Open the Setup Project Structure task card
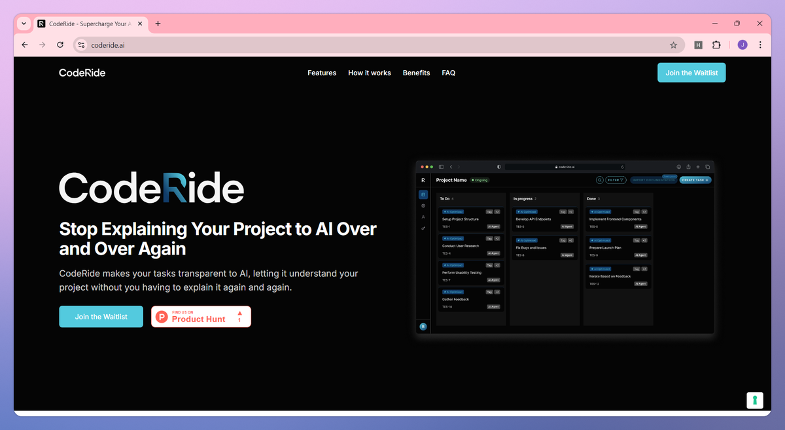 click(471, 219)
